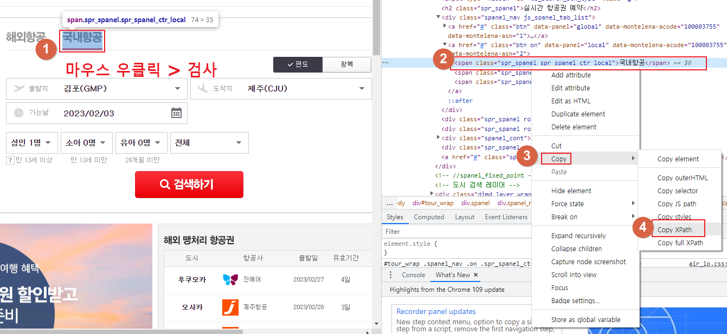The width and height of the screenshot is (727, 334).
Task: Switch to the Computed tab
Action: pos(429,217)
